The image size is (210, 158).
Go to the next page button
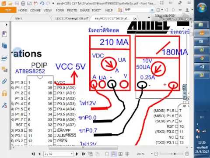77,154
